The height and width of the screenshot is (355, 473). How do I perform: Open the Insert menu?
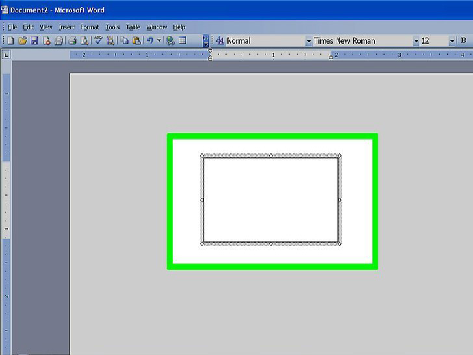coord(66,27)
